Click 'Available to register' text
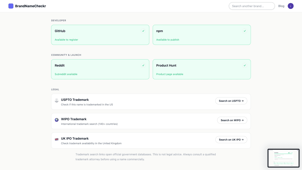 pos(66,39)
